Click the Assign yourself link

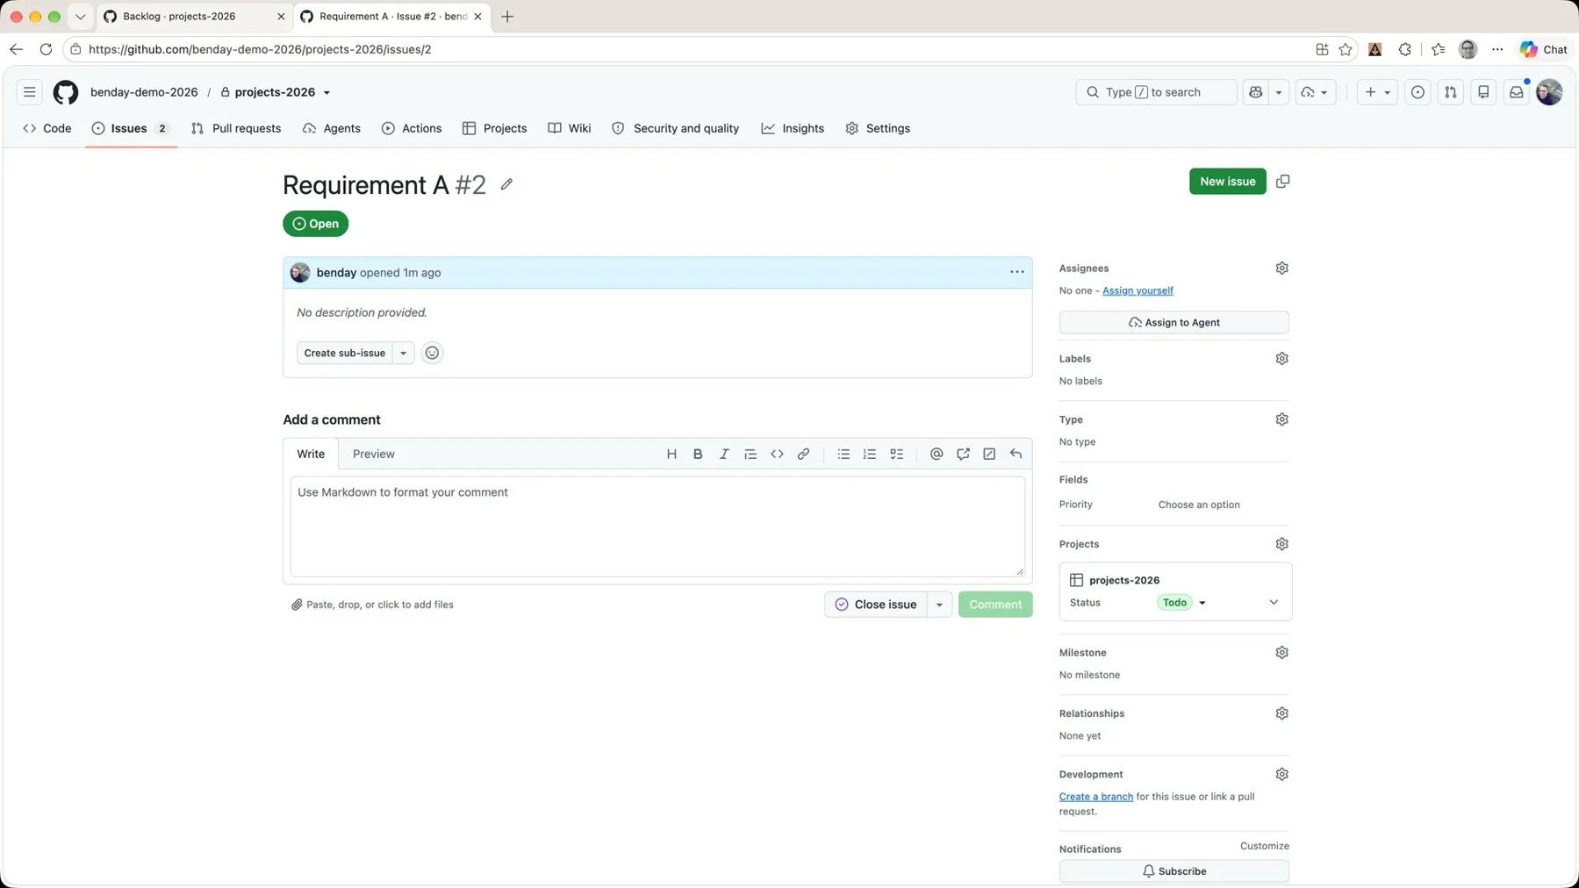[x=1138, y=290]
